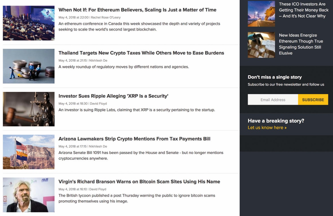Select the Don't miss a single story heading
This screenshot has width=333, height=216.
275,77
